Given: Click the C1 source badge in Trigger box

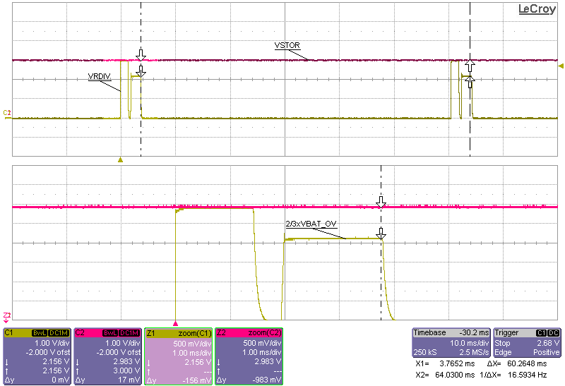Looking at the screenshot, I should point(542,332).
